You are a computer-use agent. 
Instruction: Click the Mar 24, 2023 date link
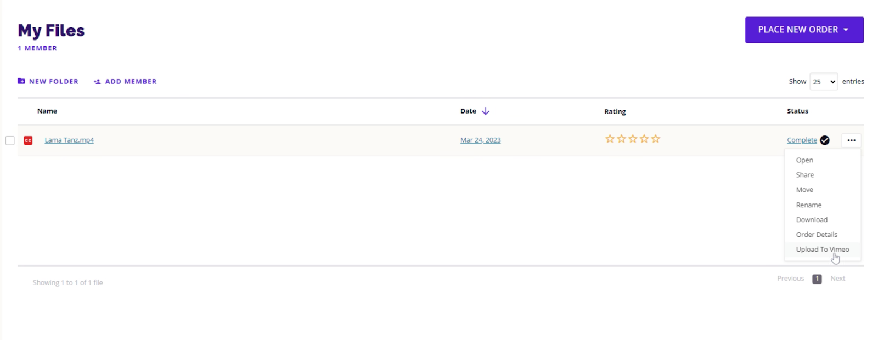(x=480, y=140)
